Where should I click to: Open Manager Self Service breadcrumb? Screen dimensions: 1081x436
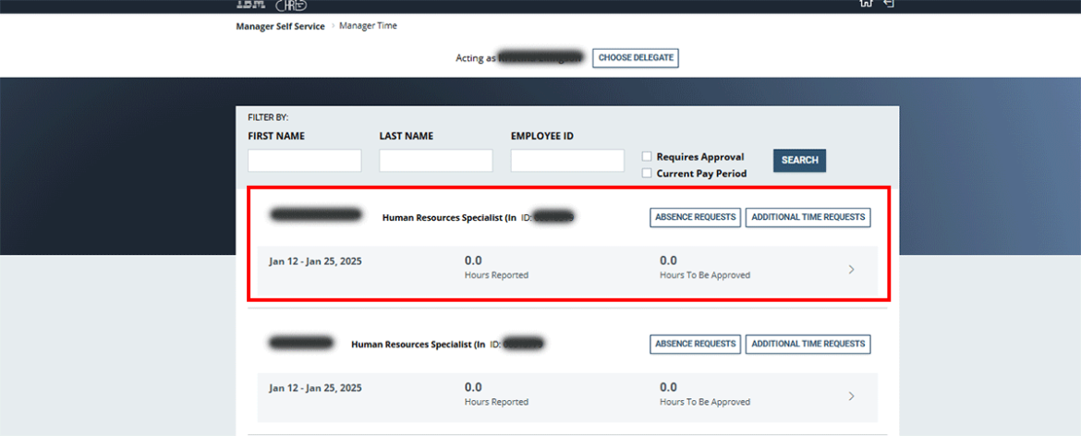coord(280,26)
